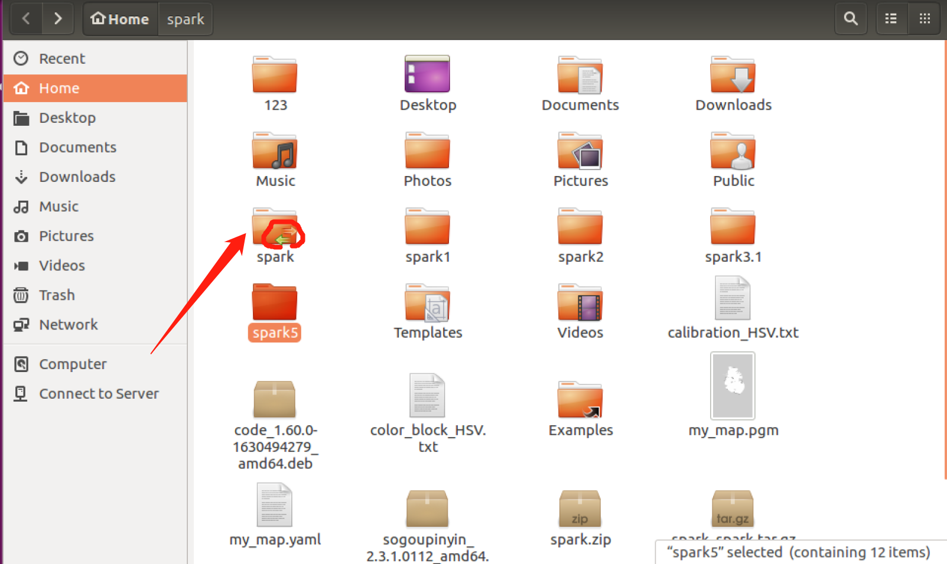947x564 pixels.
Task: Select the tar.gz archive icon
Action: 733,508
